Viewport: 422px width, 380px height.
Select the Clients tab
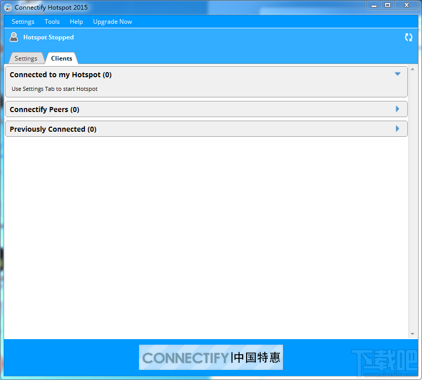click(62, 59)
